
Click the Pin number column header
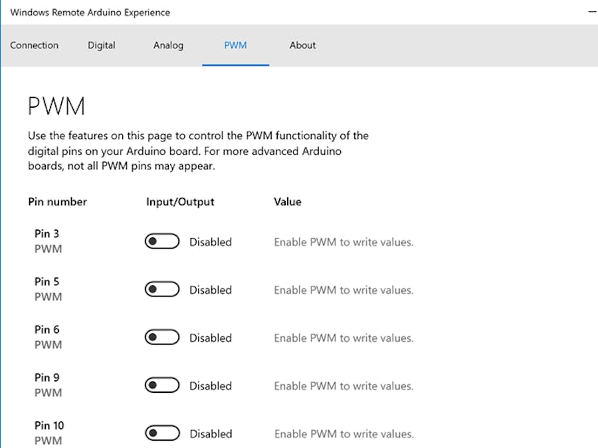tap(58, 201)
